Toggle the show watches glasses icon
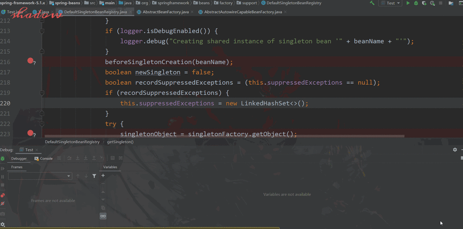 tap(103, 216)
